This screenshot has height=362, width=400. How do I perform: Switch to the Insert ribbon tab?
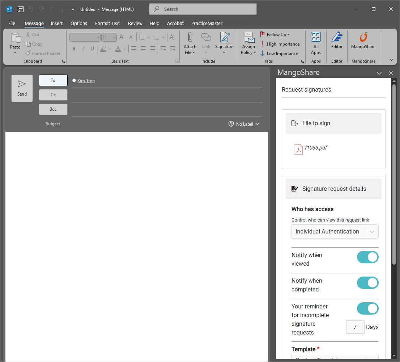coord(57,23)
